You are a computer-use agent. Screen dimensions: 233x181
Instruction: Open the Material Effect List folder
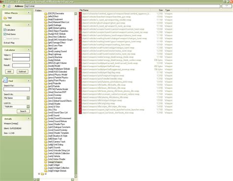(57, 22)
